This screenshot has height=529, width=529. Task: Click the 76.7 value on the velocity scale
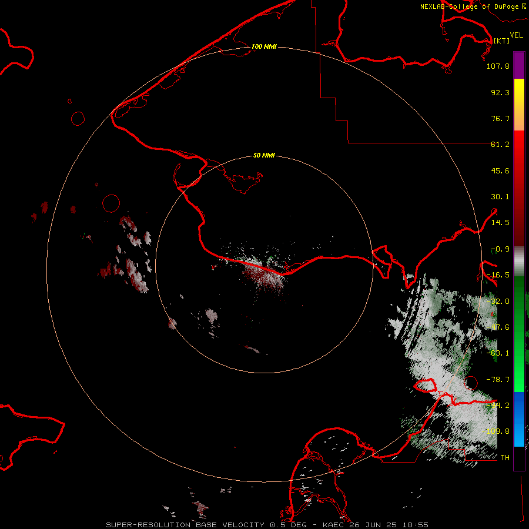500,118
